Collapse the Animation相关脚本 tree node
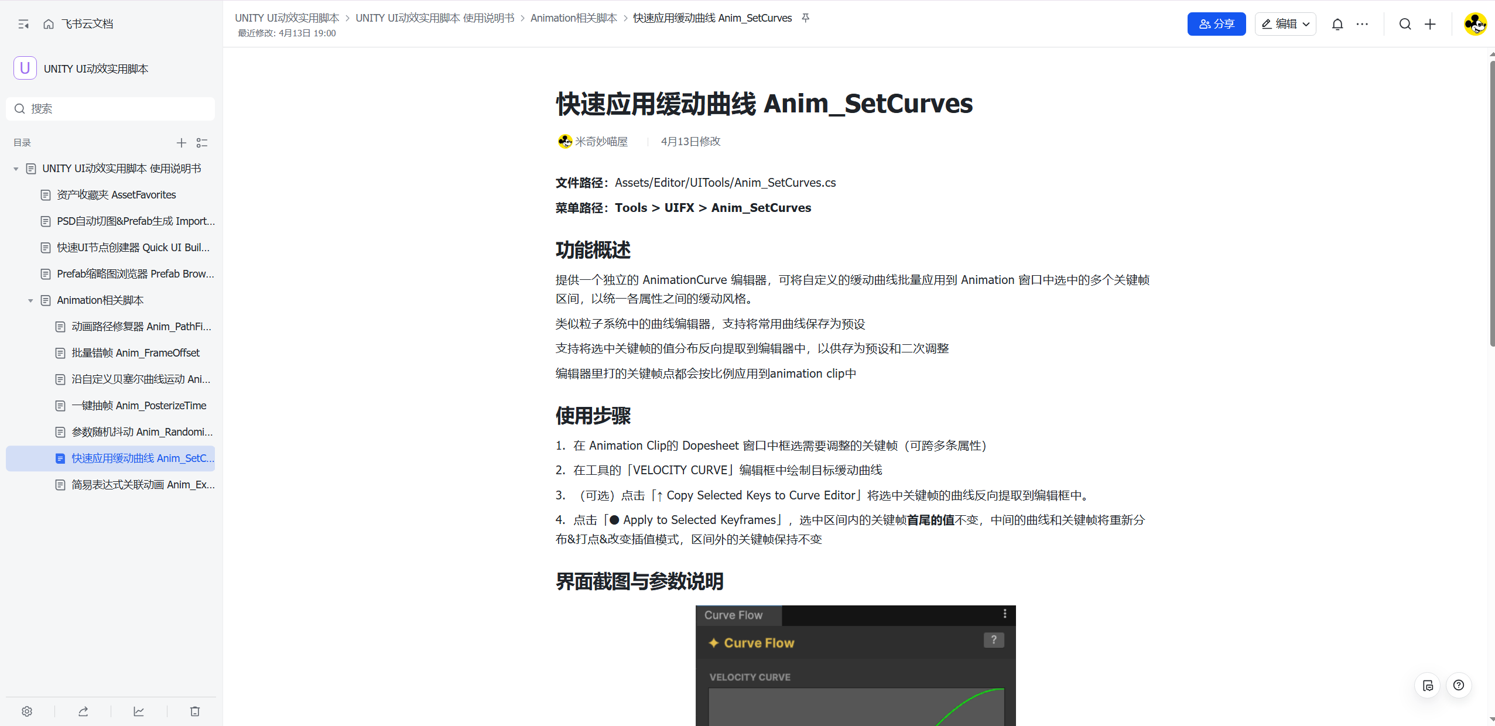The image size is (1495, 726). click(30, 301)
